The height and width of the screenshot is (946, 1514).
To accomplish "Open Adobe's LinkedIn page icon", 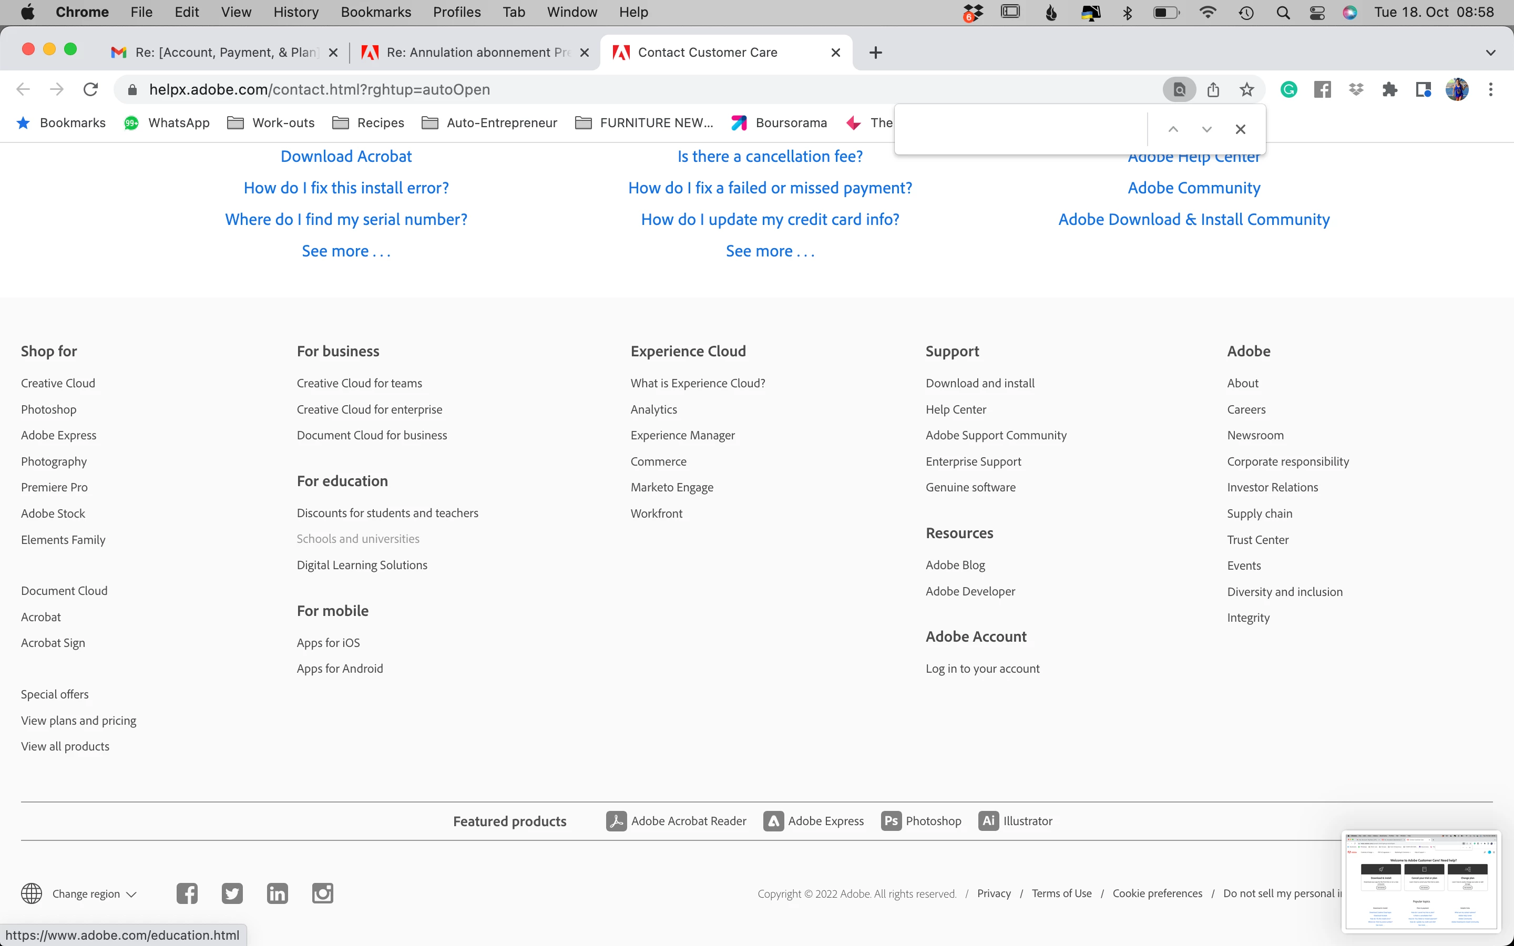I will pos(277,893).
